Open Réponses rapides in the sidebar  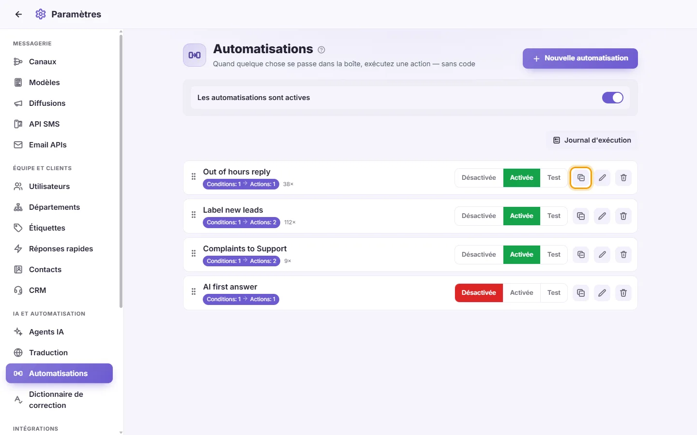click(x=59, y=249)
